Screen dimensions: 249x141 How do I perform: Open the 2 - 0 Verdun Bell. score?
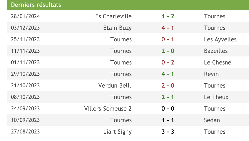[168, 86]
